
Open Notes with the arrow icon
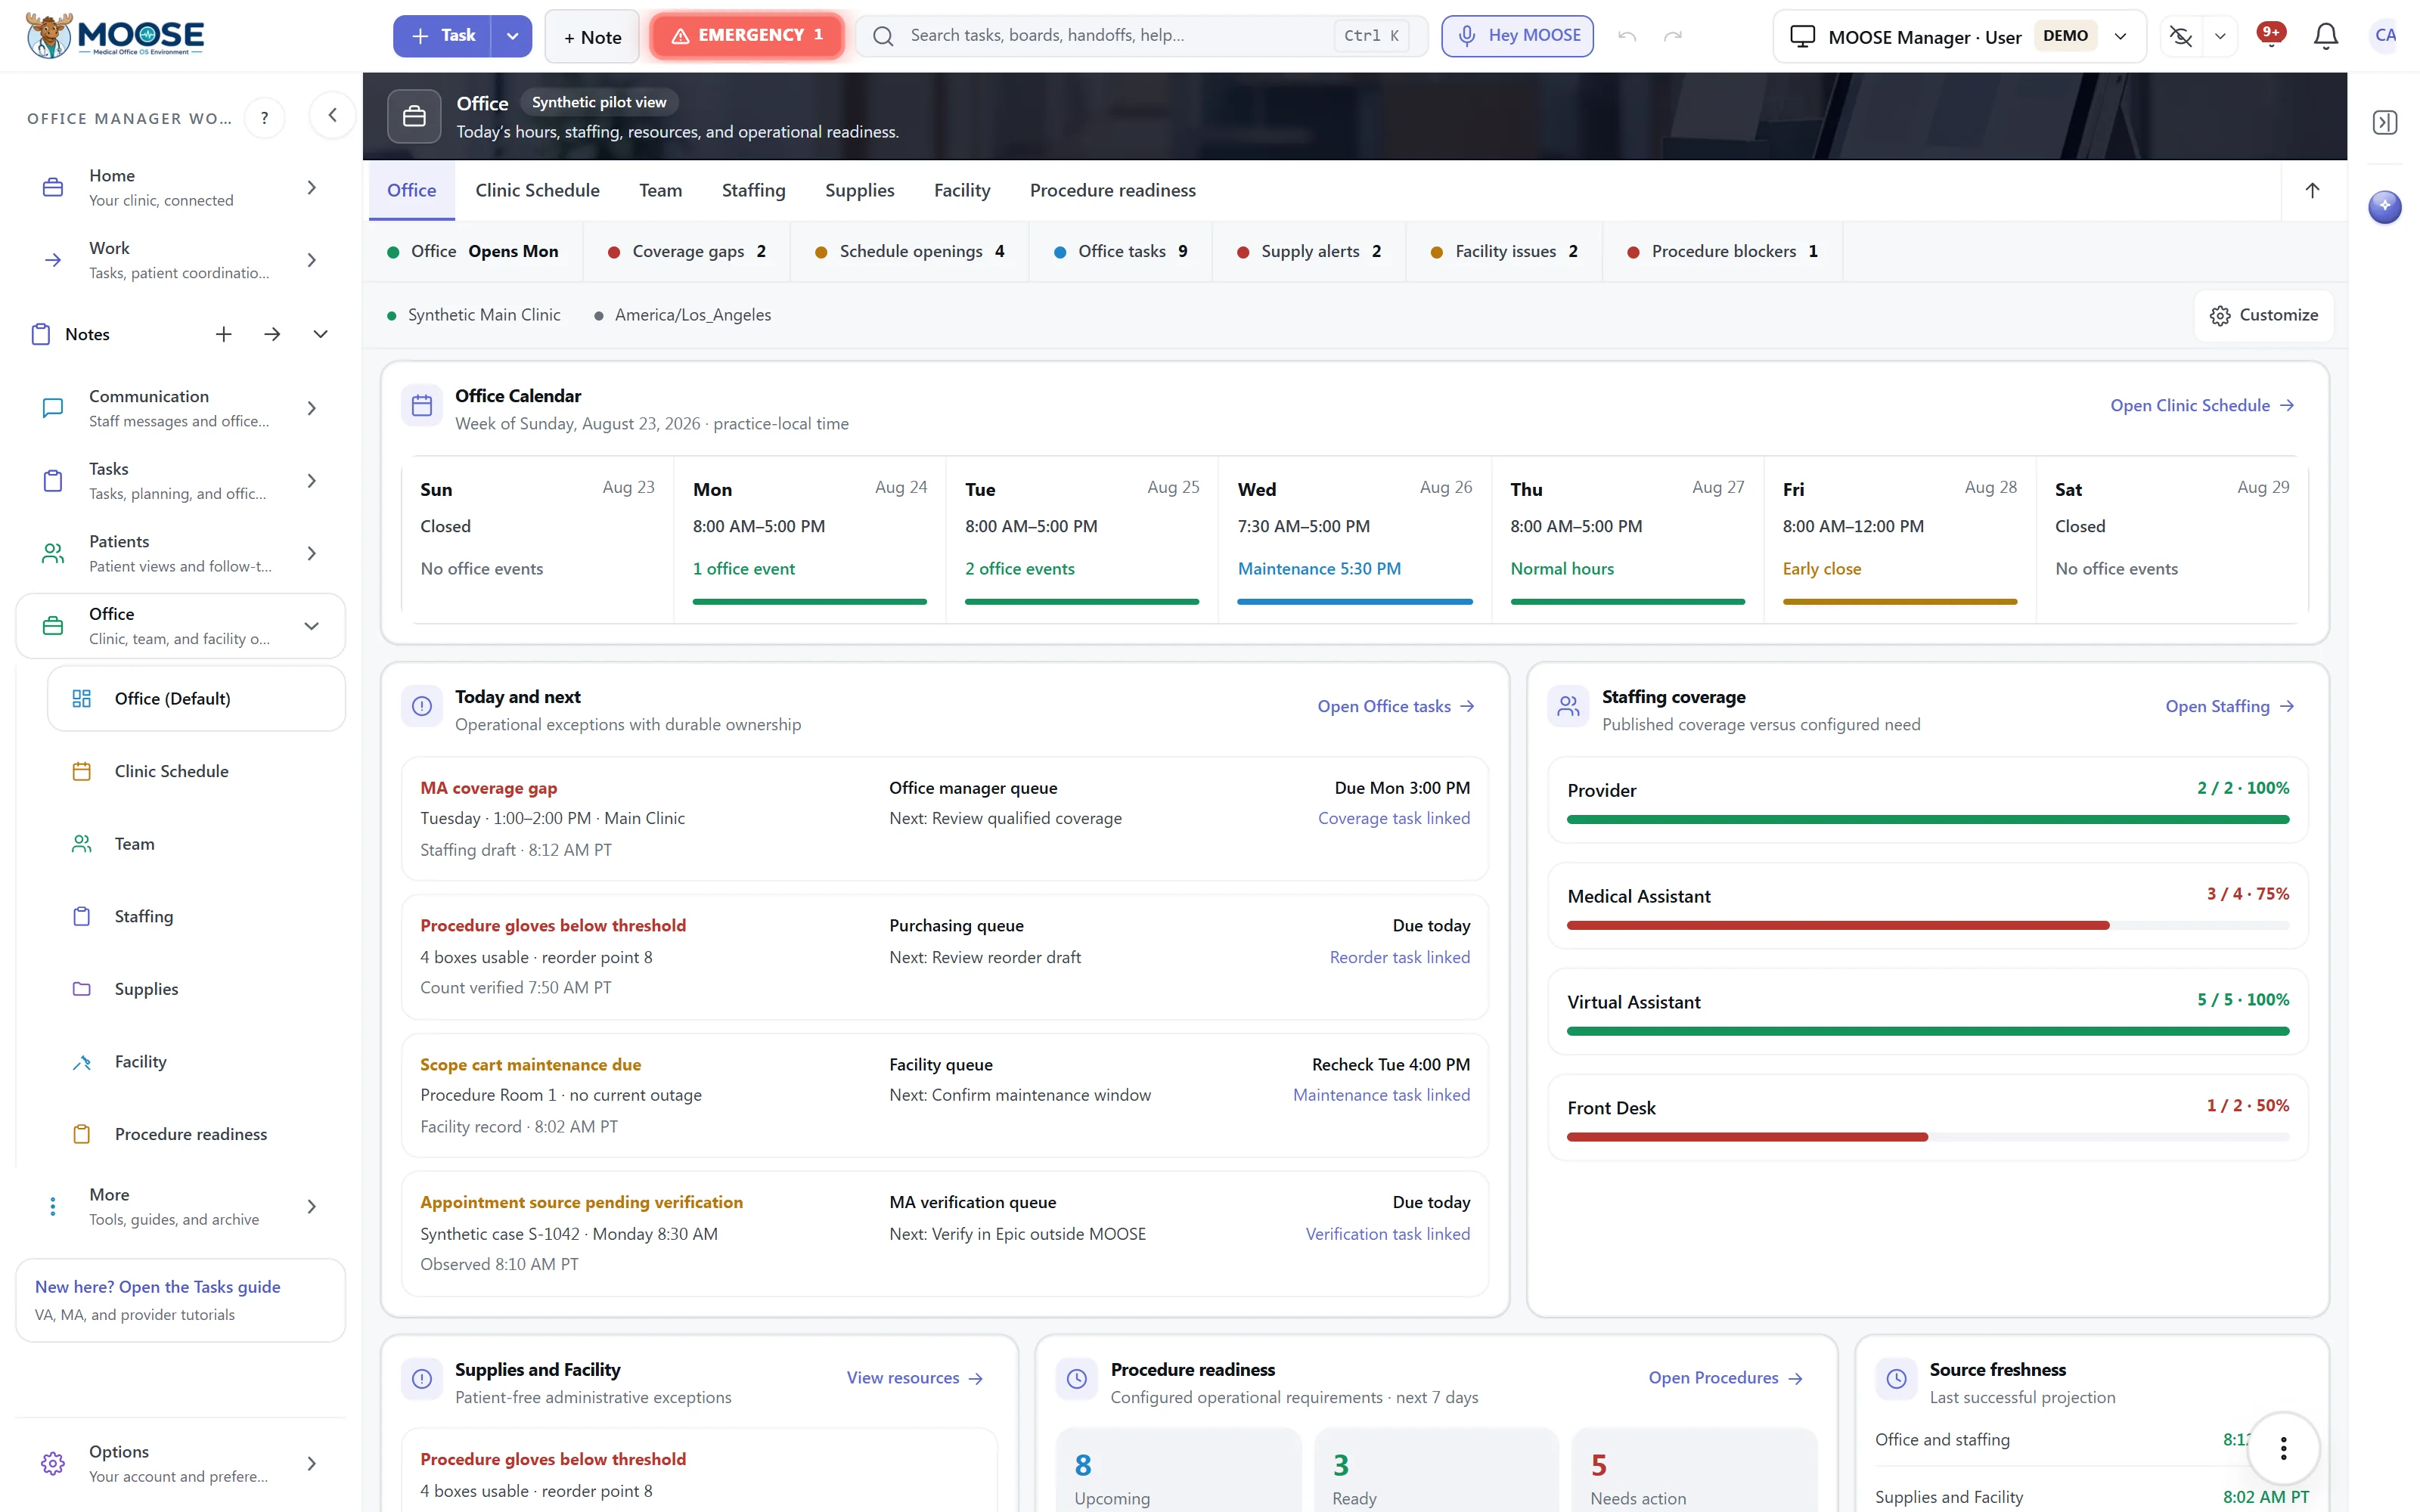[272, 334]
